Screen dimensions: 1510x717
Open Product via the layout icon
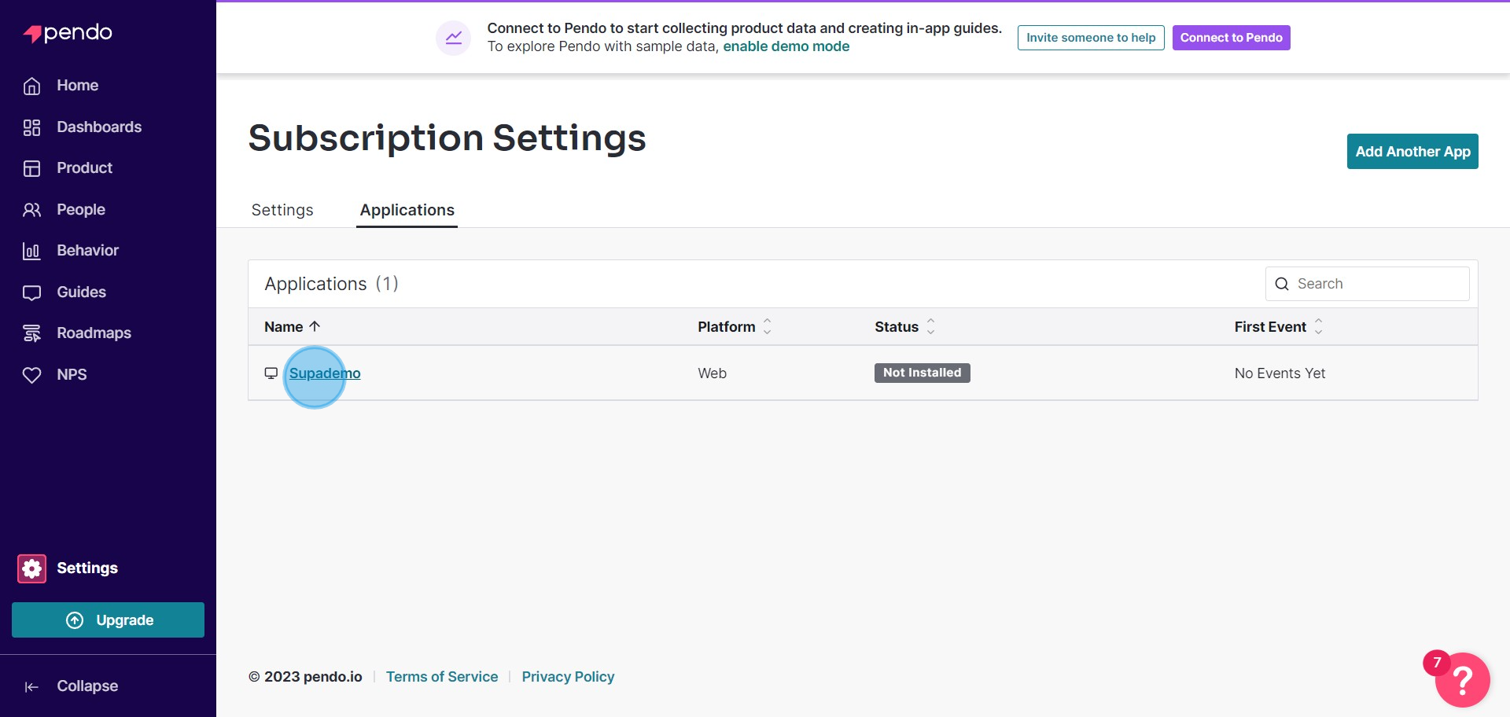point(31,168)
